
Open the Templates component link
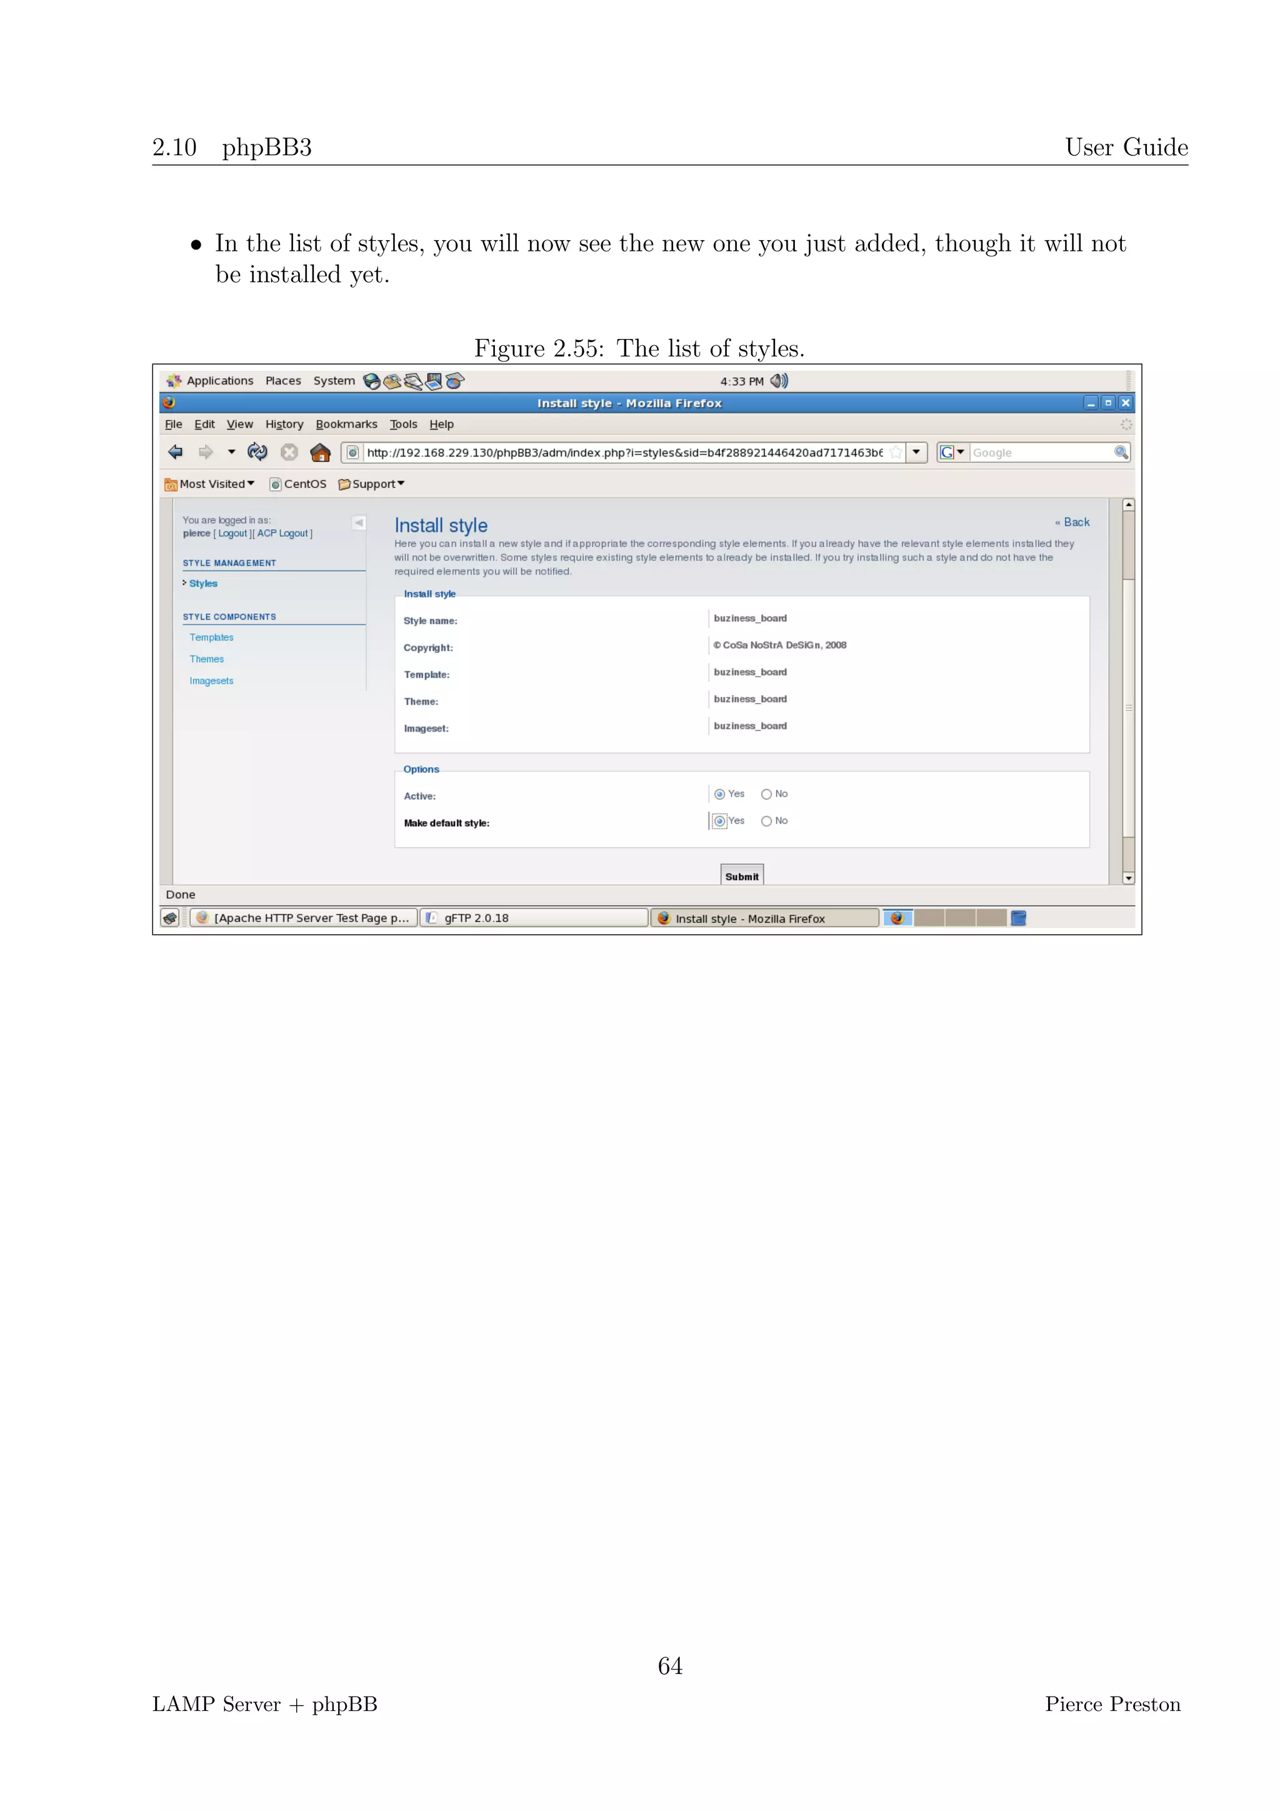click(211, 637)
